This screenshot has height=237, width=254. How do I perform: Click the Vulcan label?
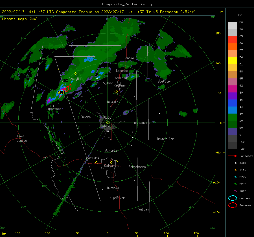(144, 209)
